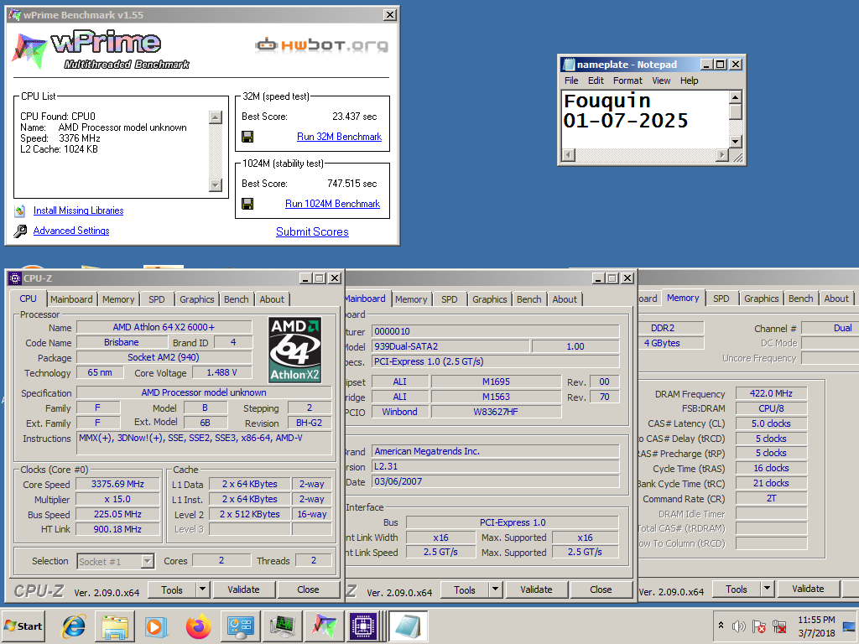Switch to Notepad from the taskbar
Image resolution: width=859 pixels, height=644 pixels.
409,626
